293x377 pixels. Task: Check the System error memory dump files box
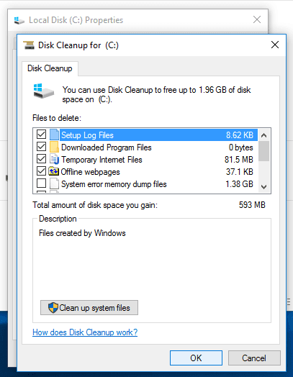click(x=41, y=183)
